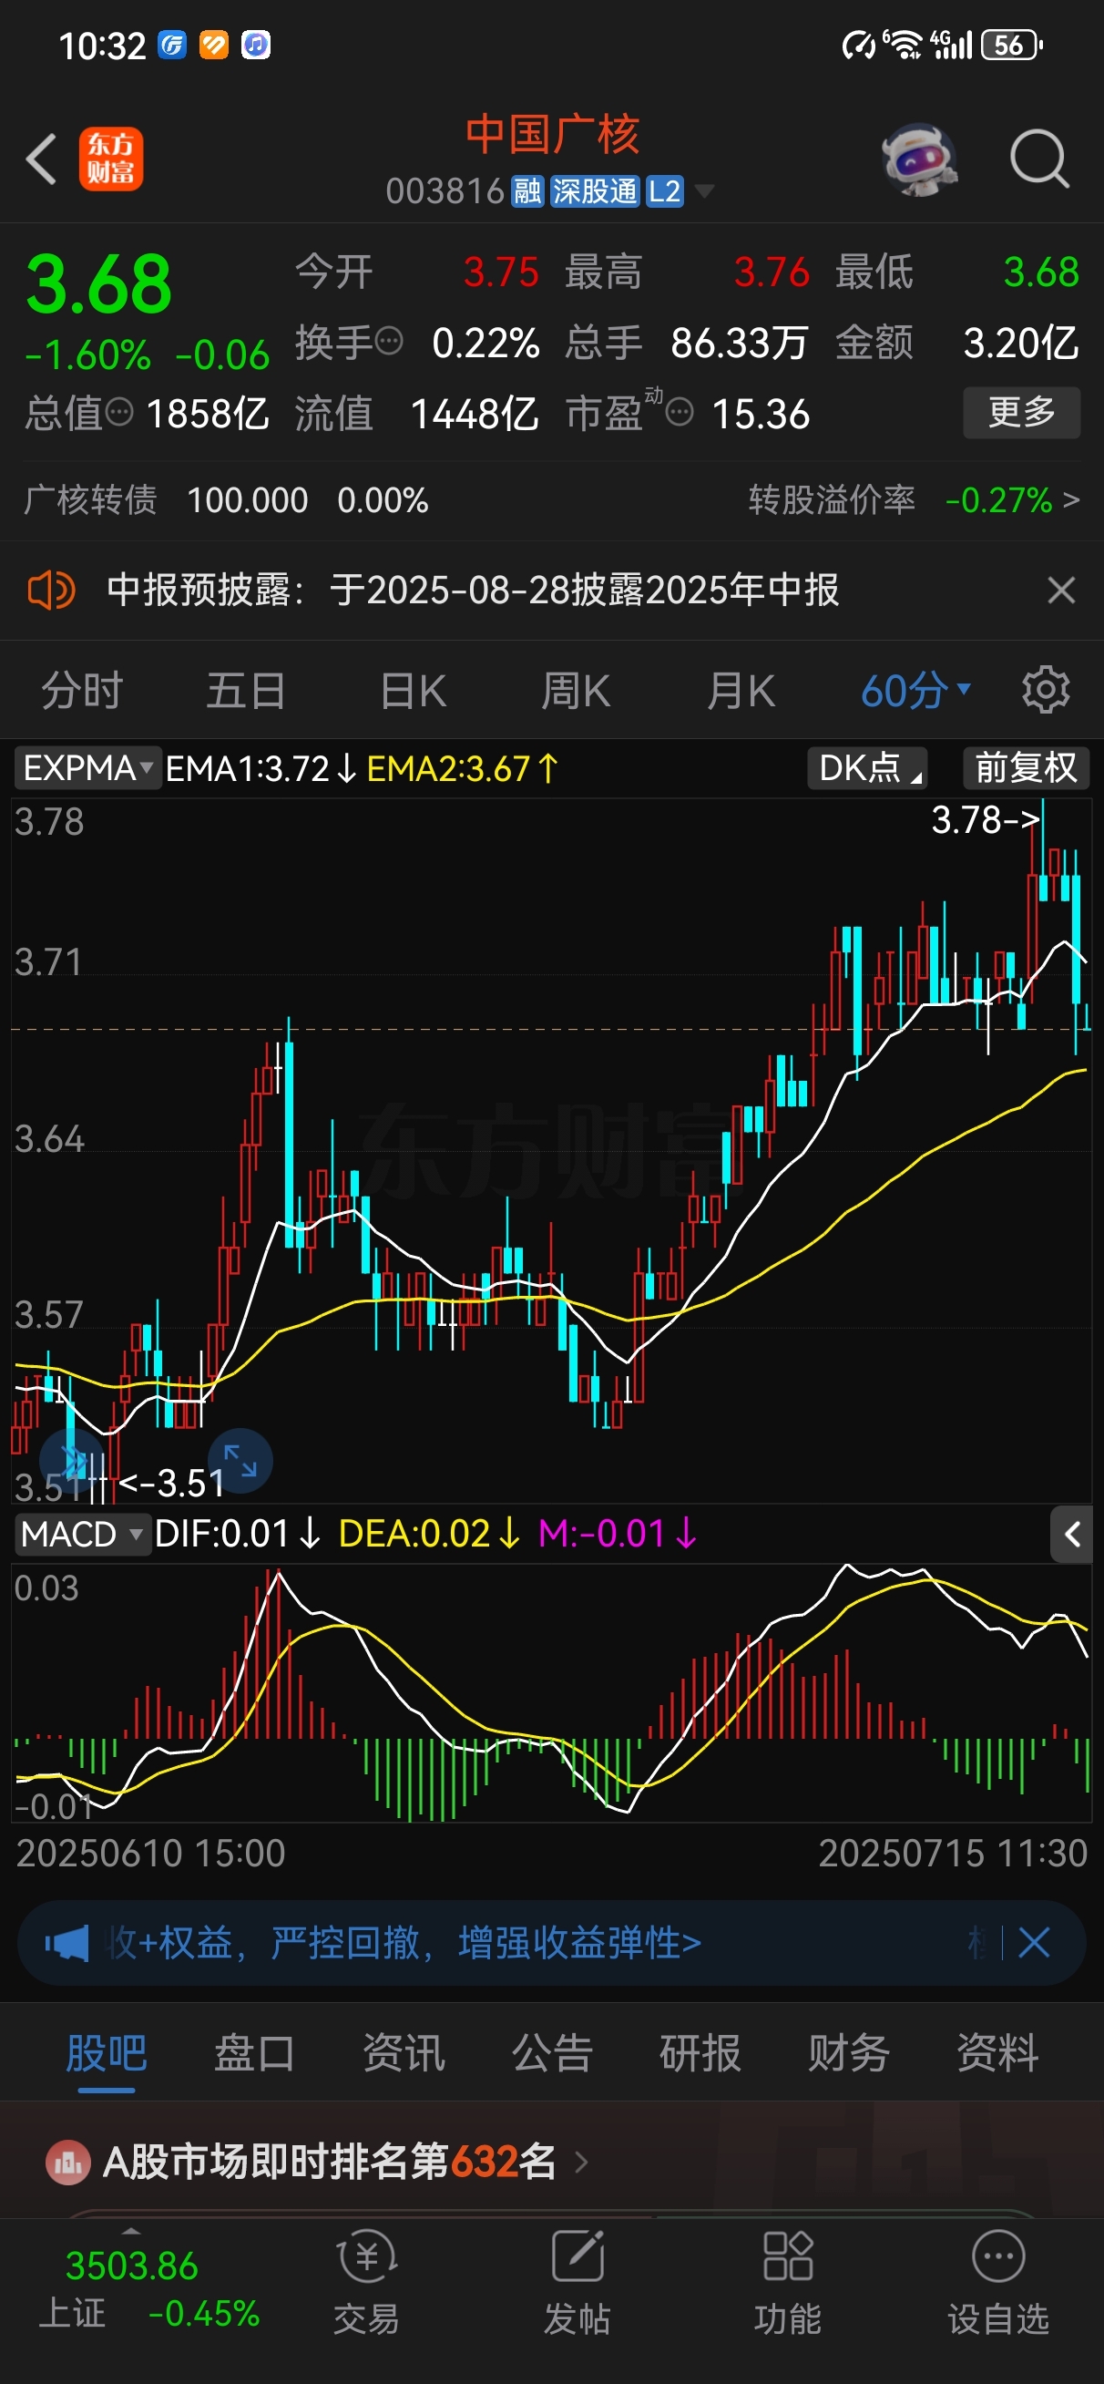Tap the L2 level badge
Viewport: 1104px width, 2384px height.
[x=664, y=191]
